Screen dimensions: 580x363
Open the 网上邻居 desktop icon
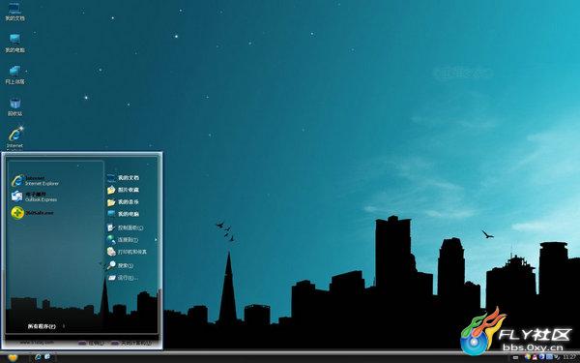(x=15, y=75)
